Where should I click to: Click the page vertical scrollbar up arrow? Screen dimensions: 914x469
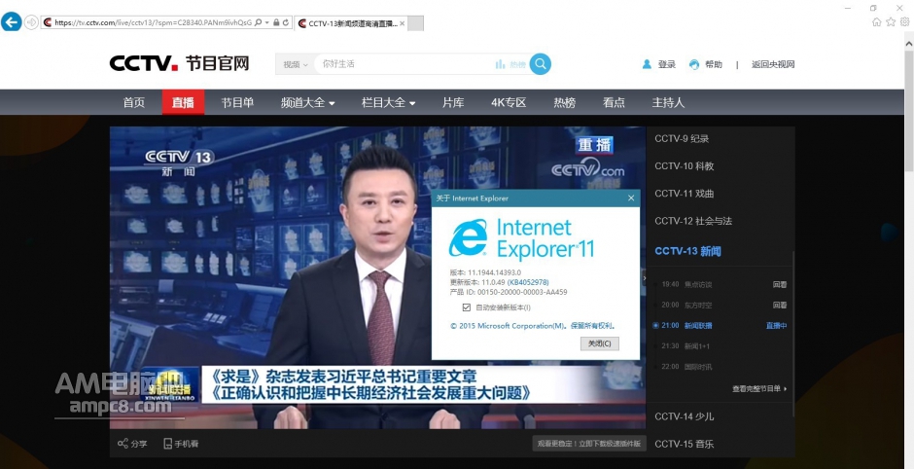[909, 43]
